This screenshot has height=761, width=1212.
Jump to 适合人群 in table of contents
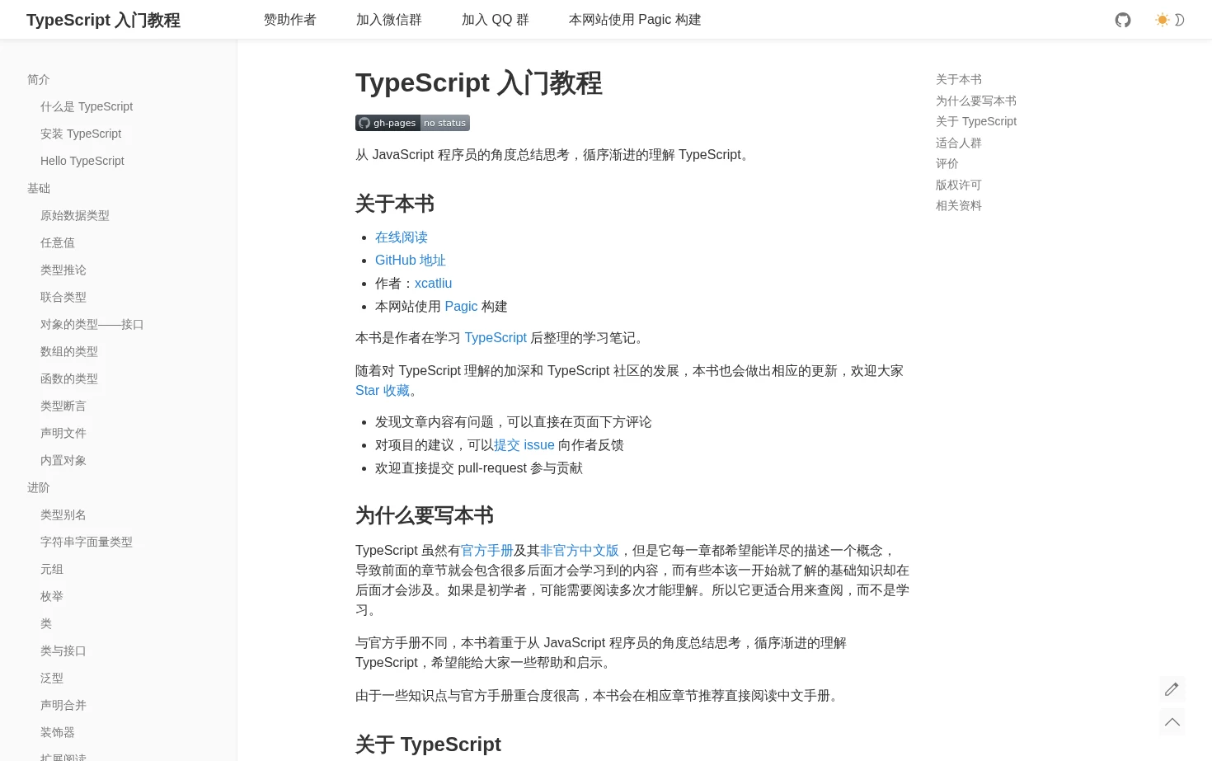click(x=959, y=143)
